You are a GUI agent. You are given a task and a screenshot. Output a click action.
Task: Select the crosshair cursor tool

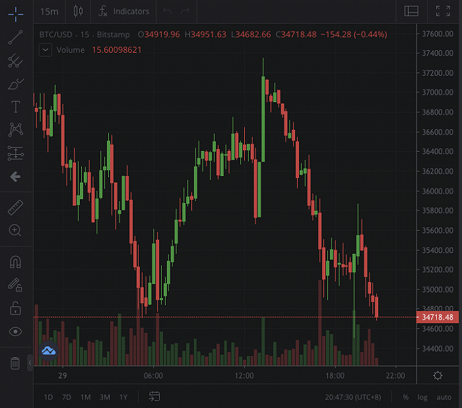click(x=16, y=13)
